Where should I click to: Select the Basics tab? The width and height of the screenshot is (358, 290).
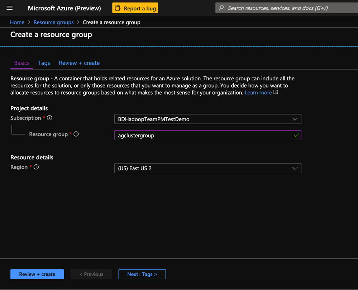coord(22,63)
